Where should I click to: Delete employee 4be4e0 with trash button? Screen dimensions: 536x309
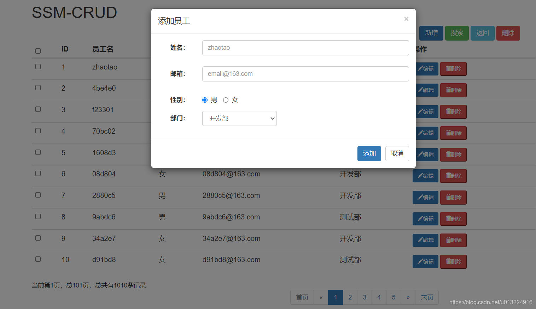click(453, 90)
